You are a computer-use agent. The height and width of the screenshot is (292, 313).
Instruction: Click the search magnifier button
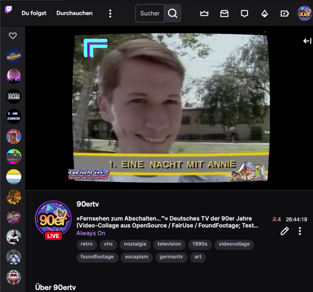tap(173, 14)
